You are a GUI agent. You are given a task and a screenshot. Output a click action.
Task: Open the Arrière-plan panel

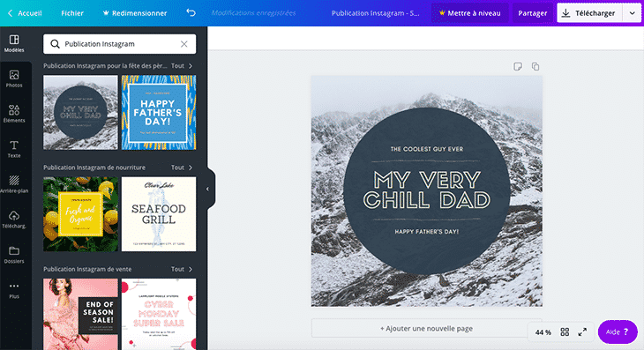(x=14, y=184)
